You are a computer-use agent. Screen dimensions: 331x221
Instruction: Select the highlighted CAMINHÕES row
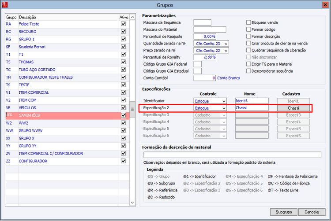(68, 115)
